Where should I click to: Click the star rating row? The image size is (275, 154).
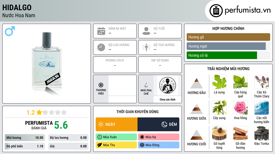(52, 112)
